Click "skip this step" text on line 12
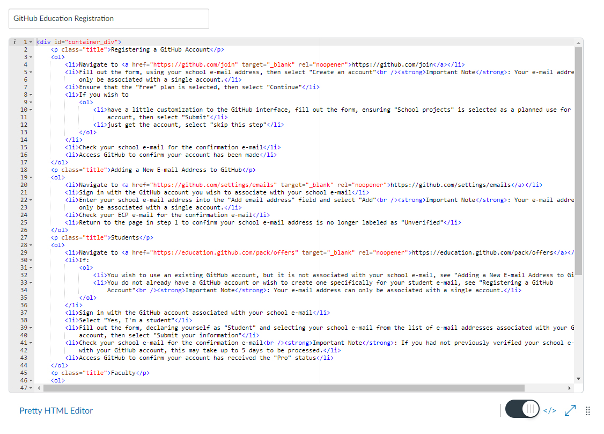The width and height of the screenshot is (604, 434). pos(238,125)
